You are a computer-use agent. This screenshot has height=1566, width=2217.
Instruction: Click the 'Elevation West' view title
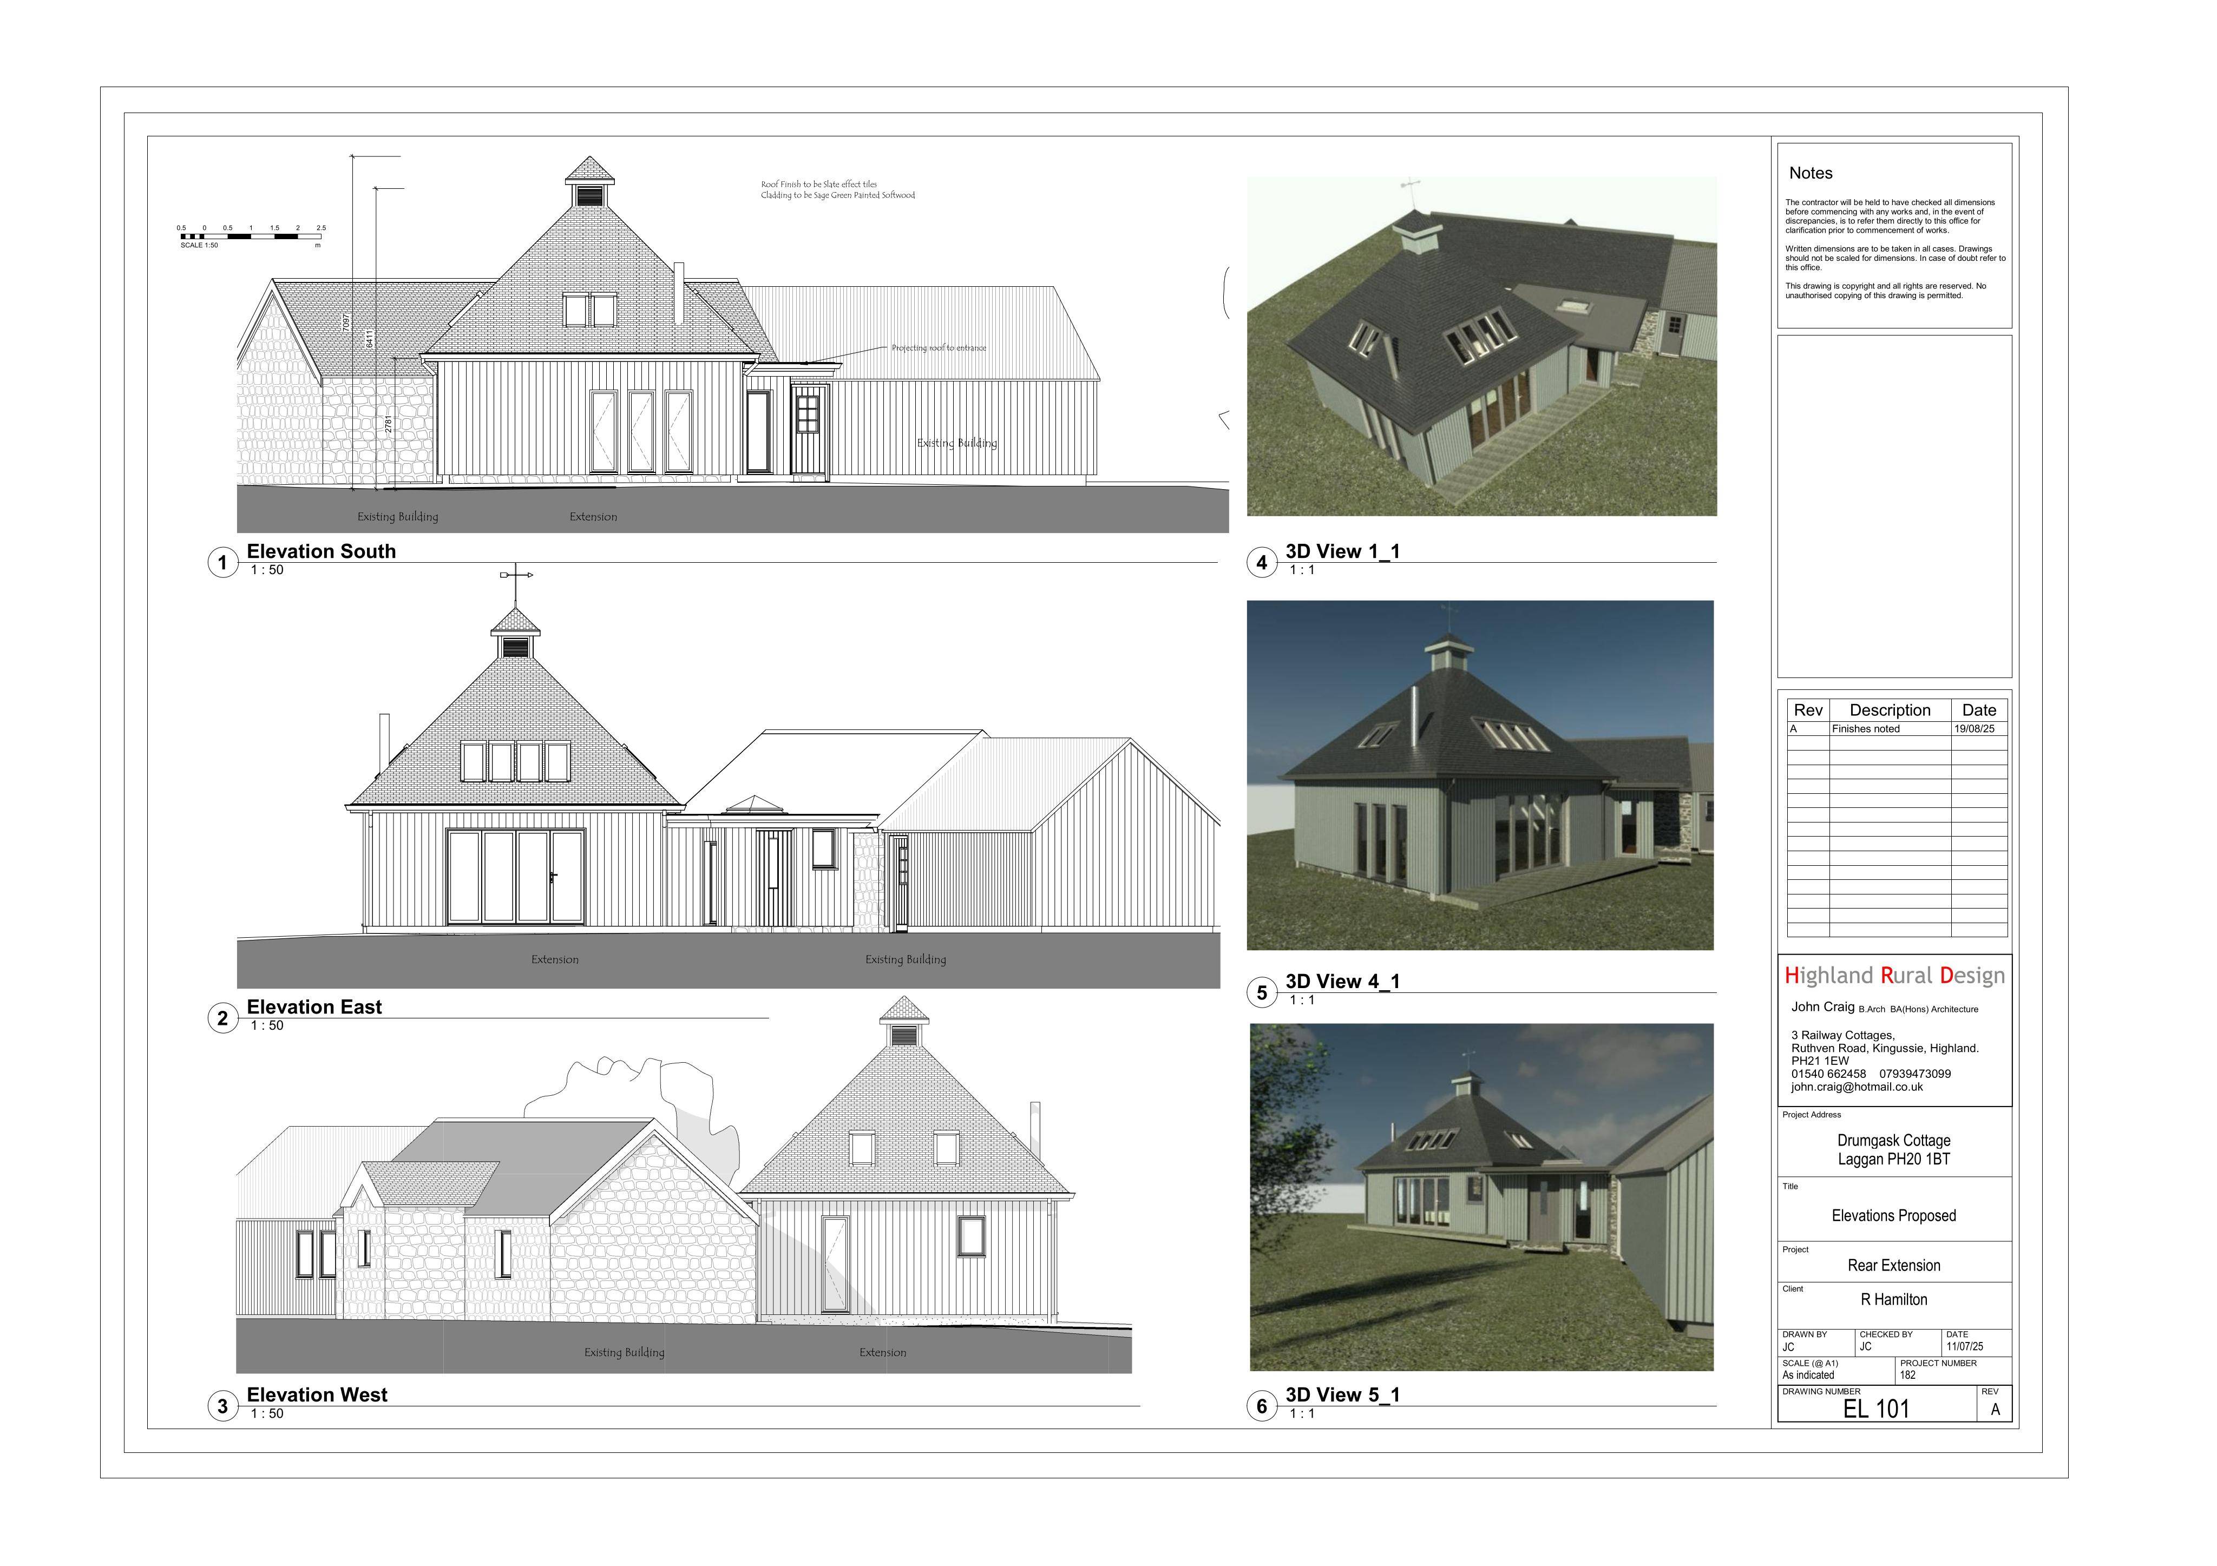click(317, 1395)
